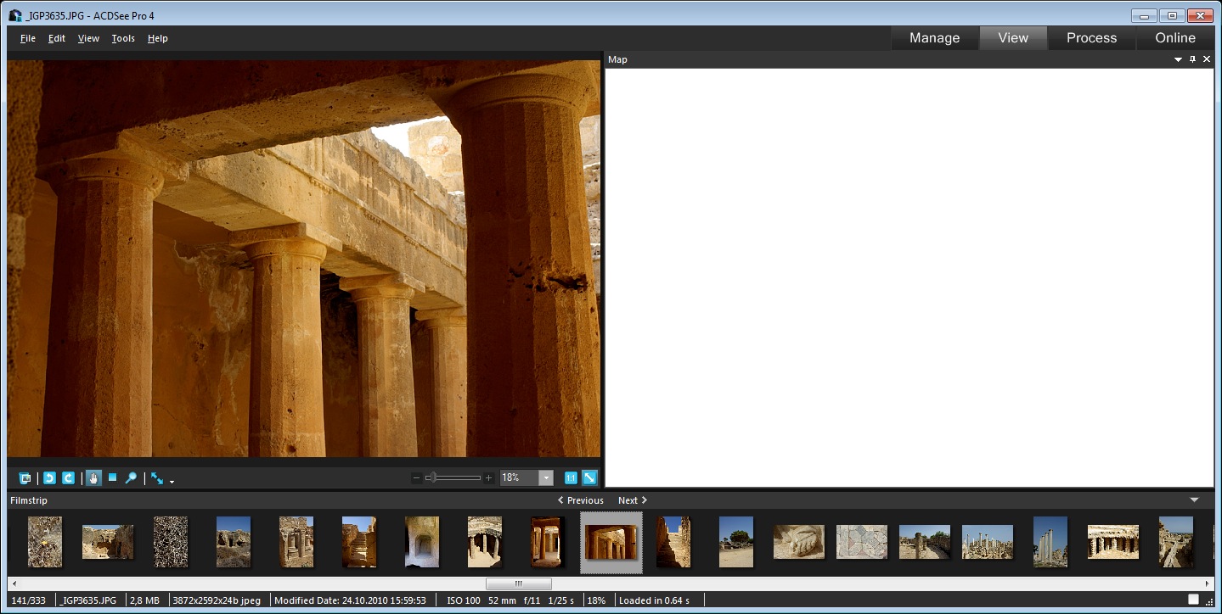Select the rectangle select tool
Screen dimensions: 1222x614
[112, 478]
